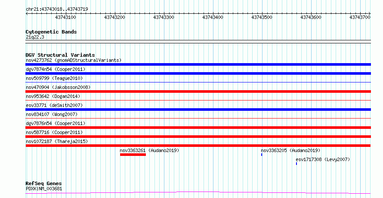The height and width of the screenshot is (198, 383).
Task: Click the black cytogenetic band bar
Action: point(198,42)
